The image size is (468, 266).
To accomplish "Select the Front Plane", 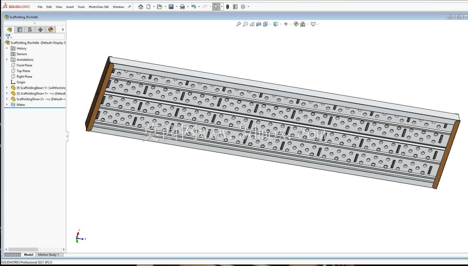I will click(24, 65).
